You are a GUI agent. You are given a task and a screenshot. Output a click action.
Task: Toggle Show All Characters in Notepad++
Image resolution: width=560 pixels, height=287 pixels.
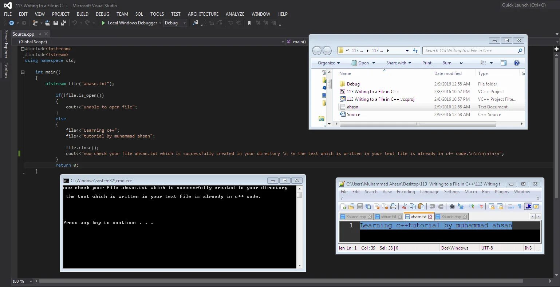pos(520,207)
